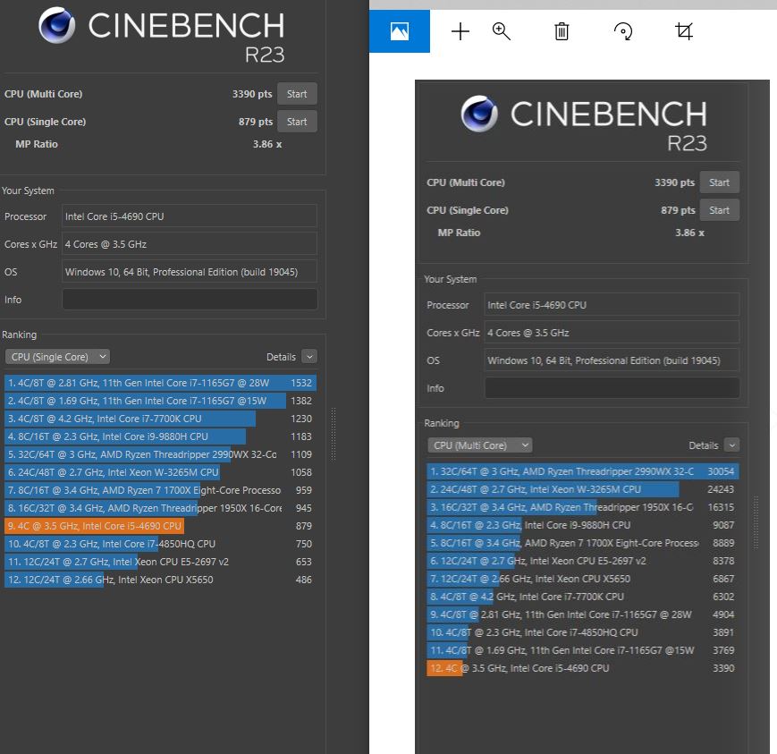Click splitter grip beside left ranking list
Image resolution: width=777 pixels, height=754 pixels.
coord(334,435)
